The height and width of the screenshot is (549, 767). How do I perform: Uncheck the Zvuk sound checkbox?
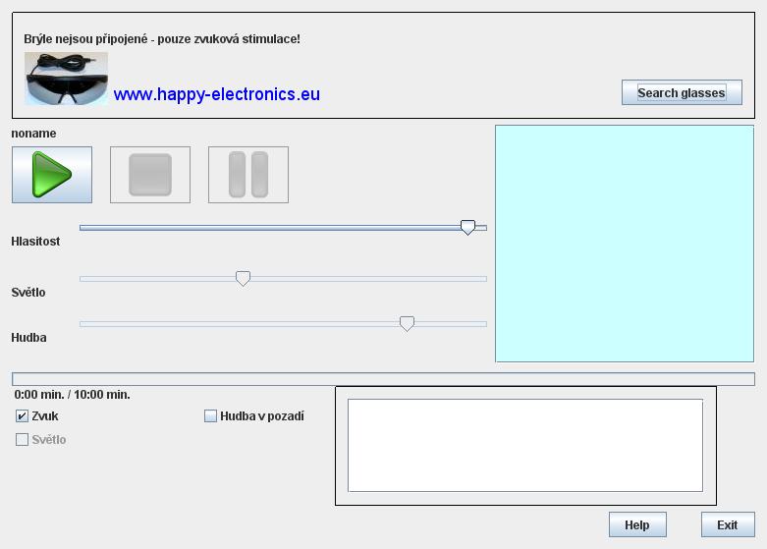point(23,416)
